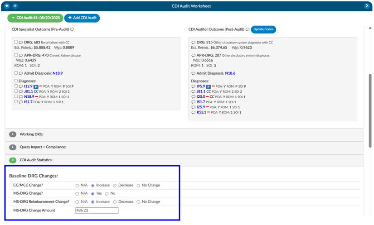Click principal diagnosis P badge beside I95.9
This screenshot has width=374, height=225.
click(x=208, y=86)
